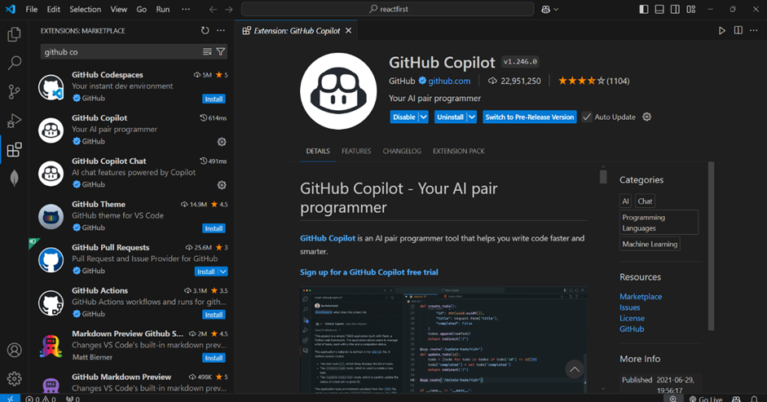Viewport: 767px width, 402px height.
Task: Click the run play icon in editor toolbar
Action: tap(722, 30)
